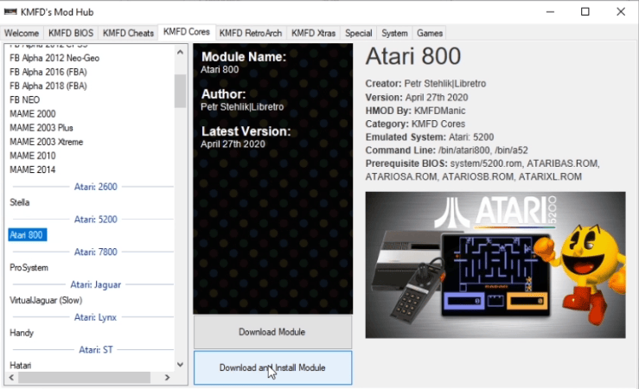The height and width of the screenshot is (389, 639).
Task: Click the HMOD By: KMFDManic line
Action: (415, 111)
